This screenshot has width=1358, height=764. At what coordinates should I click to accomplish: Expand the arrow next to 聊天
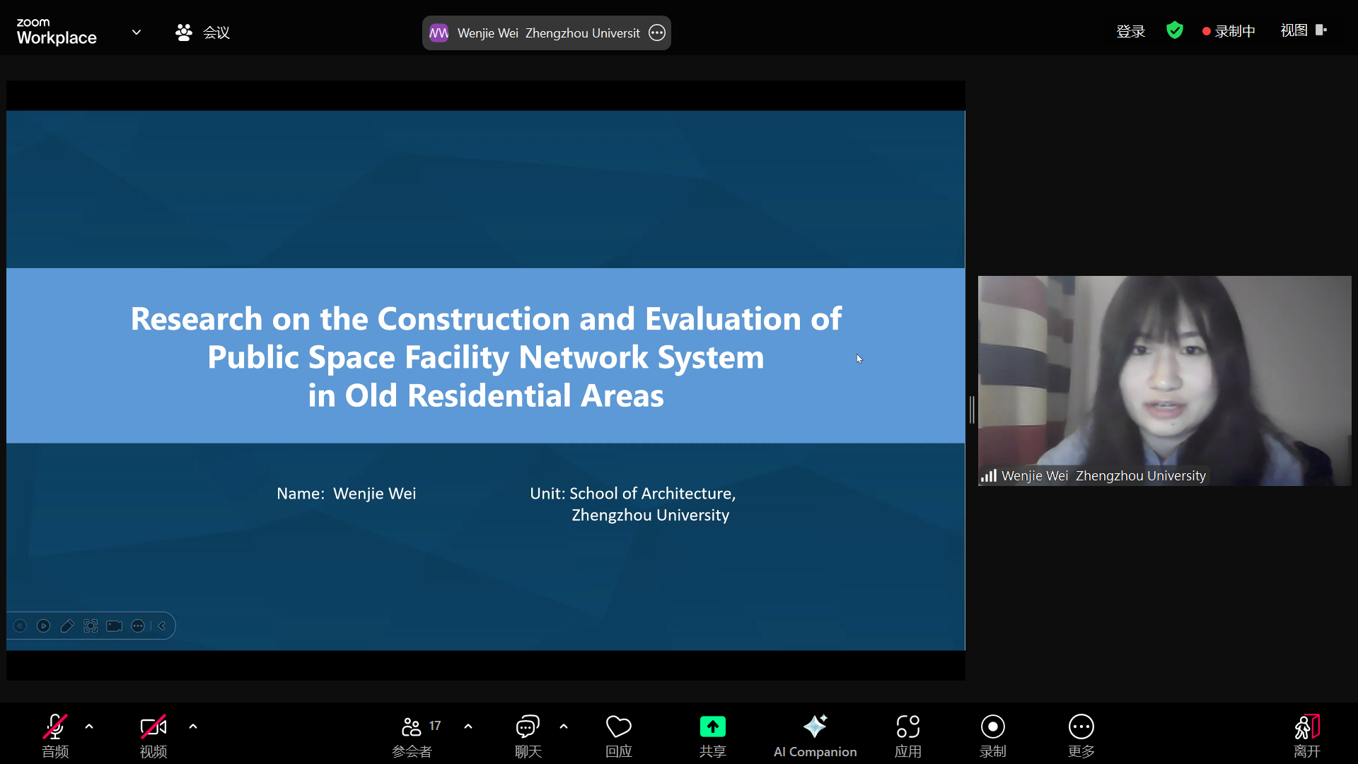(564, 727)
